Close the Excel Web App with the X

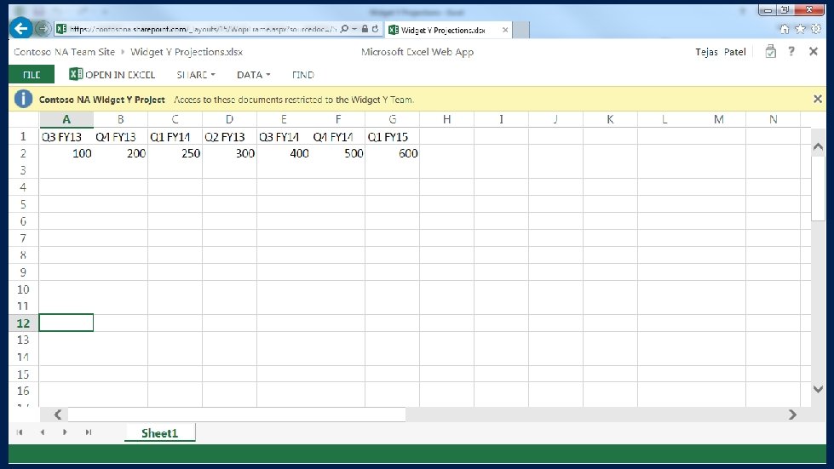tap(814, 52)
